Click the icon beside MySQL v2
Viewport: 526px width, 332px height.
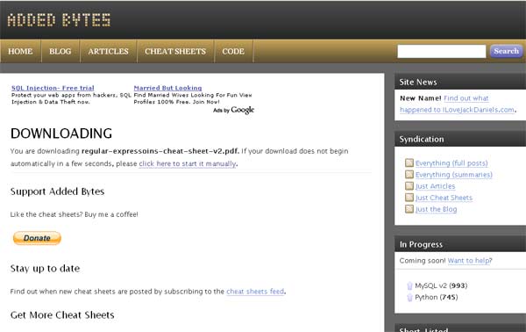(x=409, y=286)
